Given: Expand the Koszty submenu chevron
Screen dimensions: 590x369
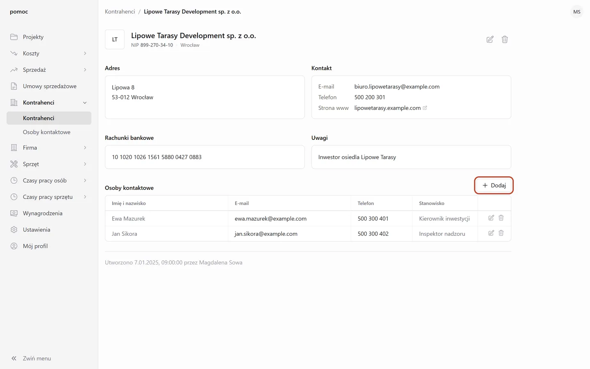Looking at the screenshot, I should 85,53.
